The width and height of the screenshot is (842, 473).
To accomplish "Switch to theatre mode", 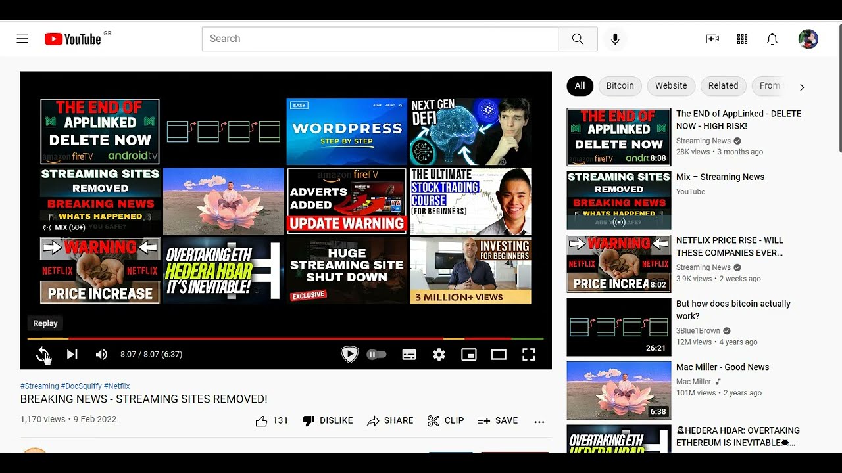I will tap(499, 355).
